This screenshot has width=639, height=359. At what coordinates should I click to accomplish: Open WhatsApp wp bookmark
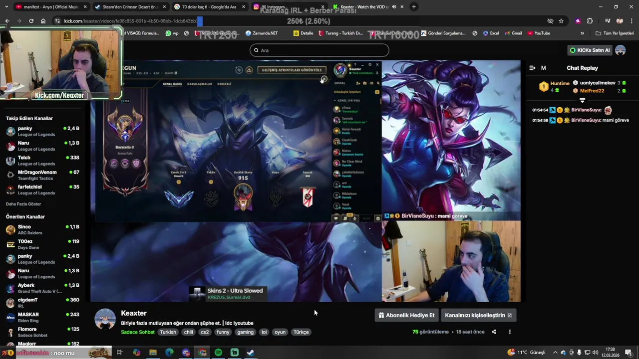click(172, 33)
